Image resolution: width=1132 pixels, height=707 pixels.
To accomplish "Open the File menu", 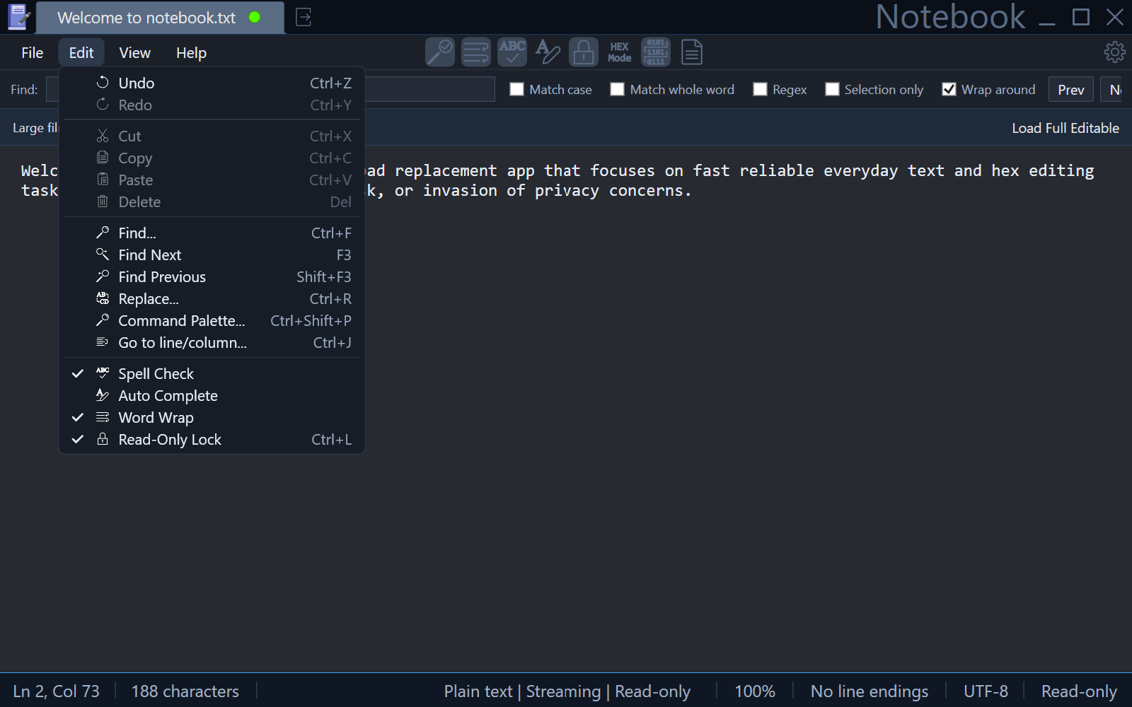I will [x=33, y=52].
